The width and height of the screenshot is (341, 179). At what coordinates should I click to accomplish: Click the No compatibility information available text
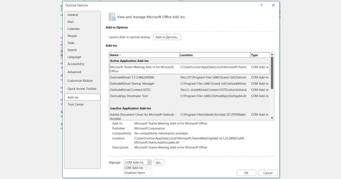(161, 133)
